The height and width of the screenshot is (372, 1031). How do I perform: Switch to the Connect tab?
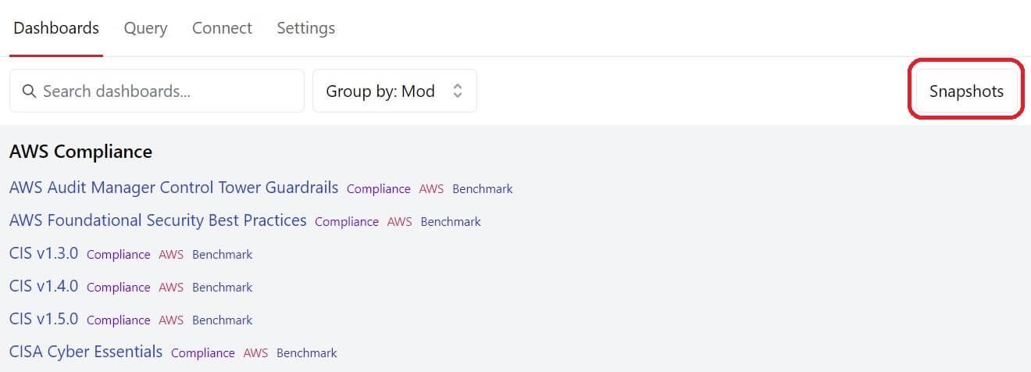tap(222, 28)
